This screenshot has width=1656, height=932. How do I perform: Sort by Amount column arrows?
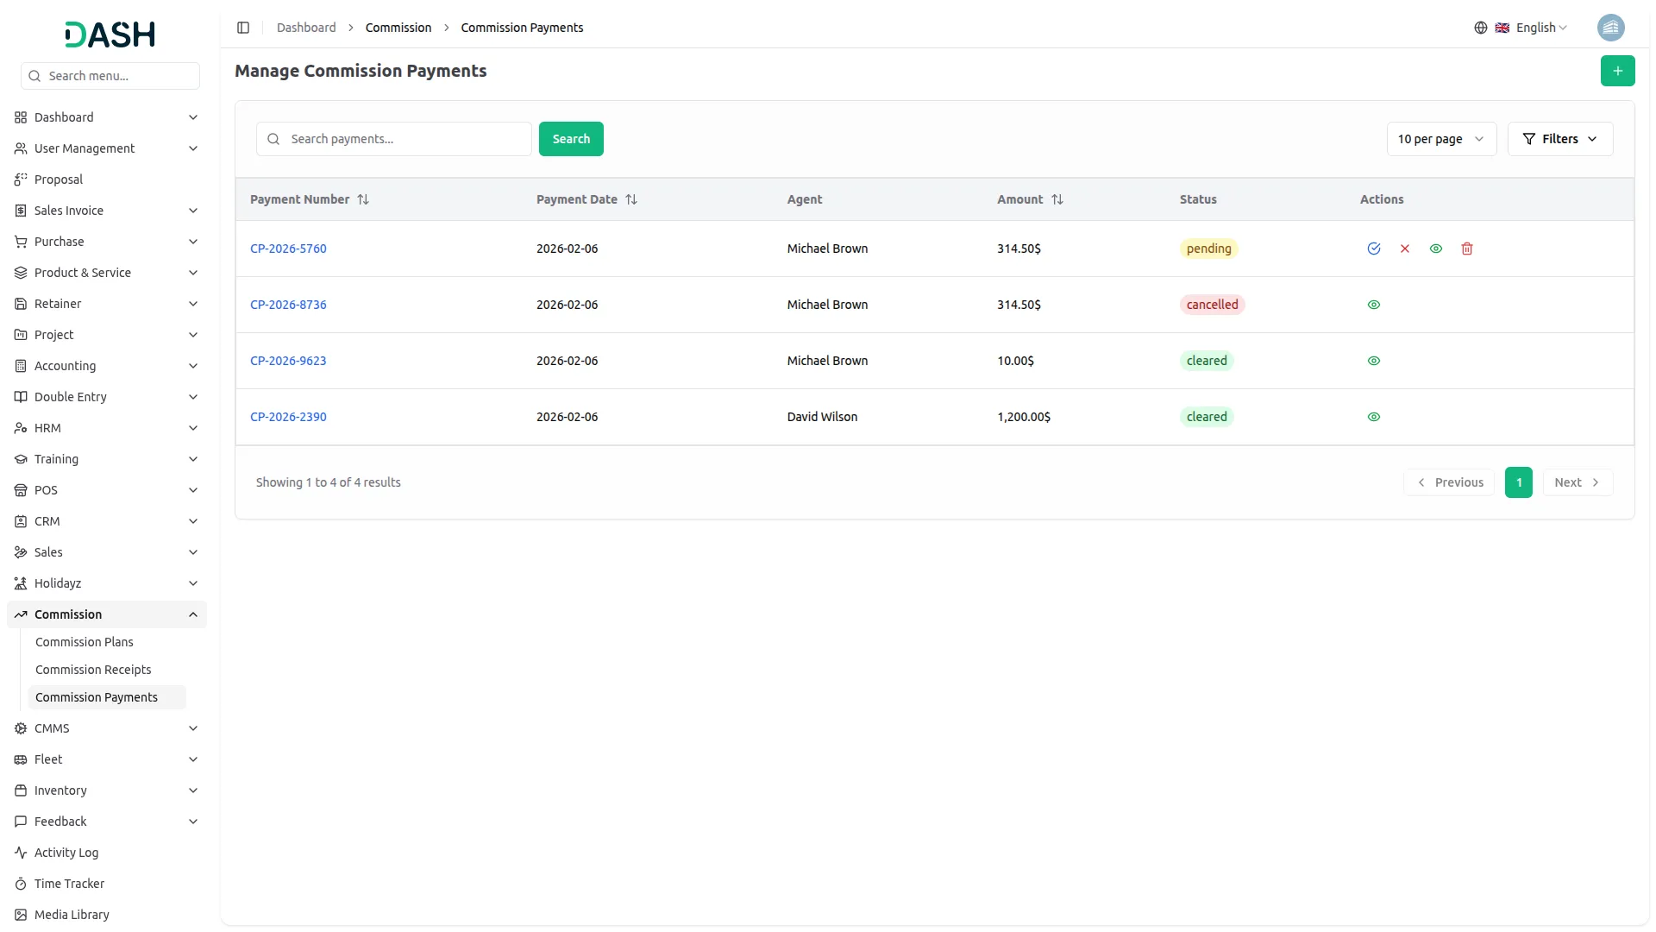coord(1057,199)
